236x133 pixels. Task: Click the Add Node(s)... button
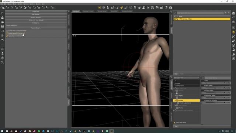36,14
